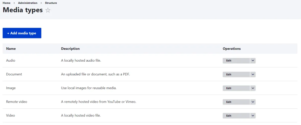Screen dimensions: 301x125
Task: Click the Name column header
Action: click(11, 49)
